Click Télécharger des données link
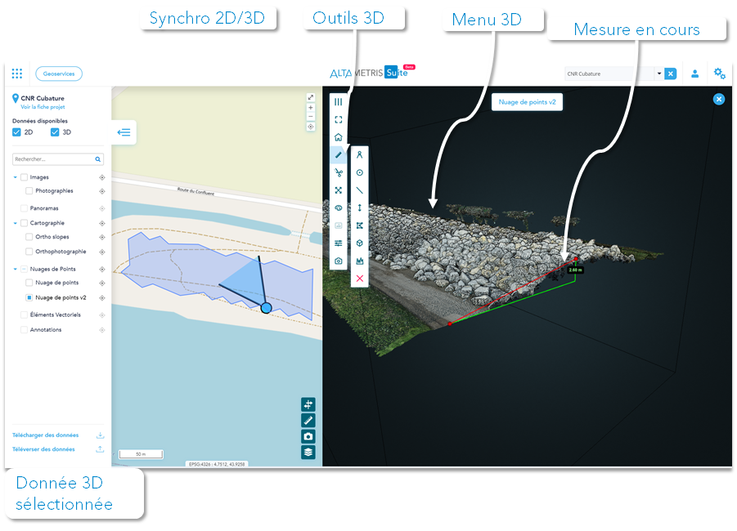Screen dimensions: 737x531 (x=46, y=435)
